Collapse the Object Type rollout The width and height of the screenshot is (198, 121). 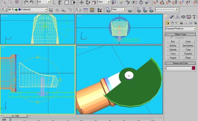pos(180,34)
